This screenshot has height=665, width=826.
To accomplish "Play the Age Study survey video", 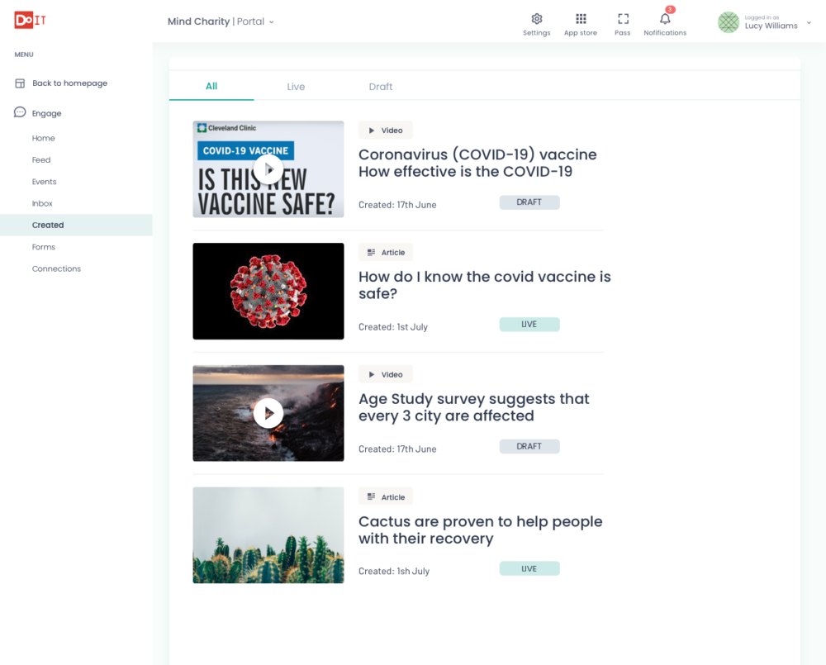I will point(268,413).
